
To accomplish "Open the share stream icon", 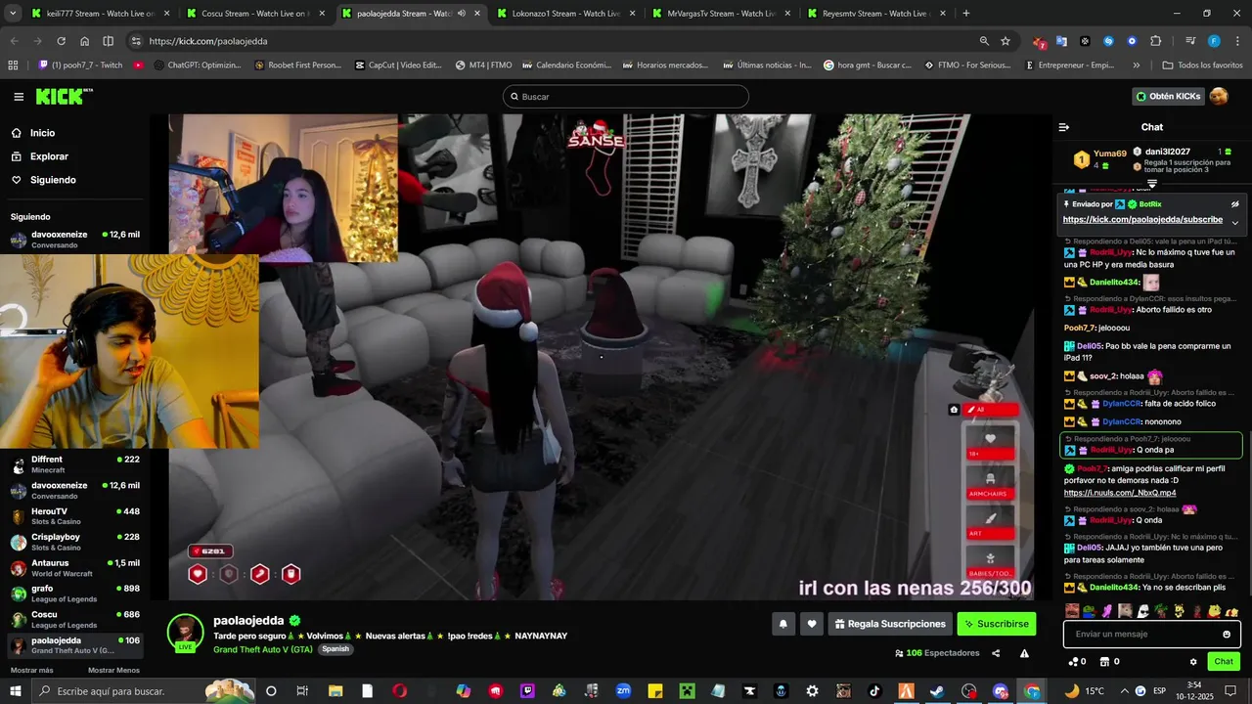I will click(x=996, y=653).
